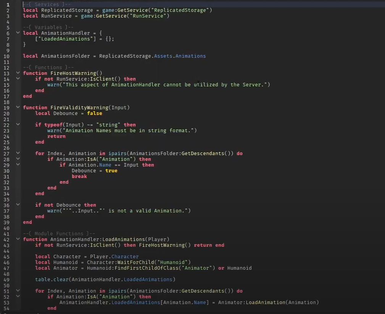Place cursor on the break keyword
Viewport: 385px width, 314px height.
coord(79,176)
